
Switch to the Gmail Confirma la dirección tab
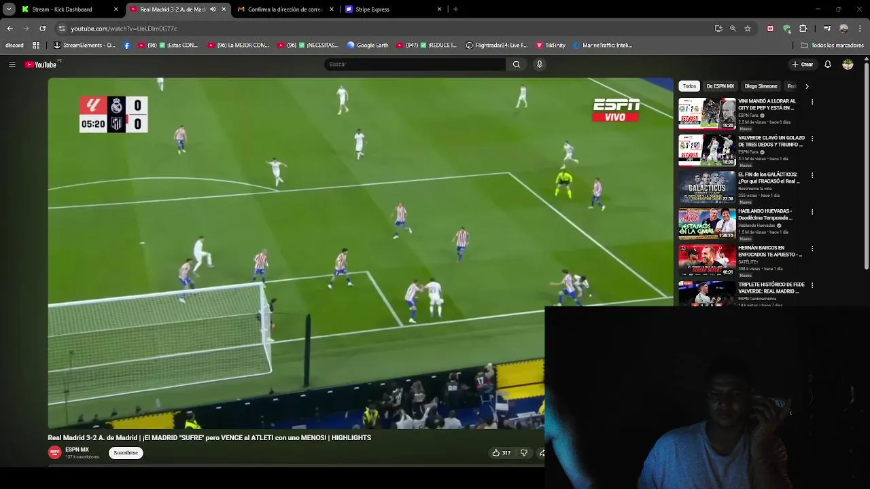(x=285, y=10)
